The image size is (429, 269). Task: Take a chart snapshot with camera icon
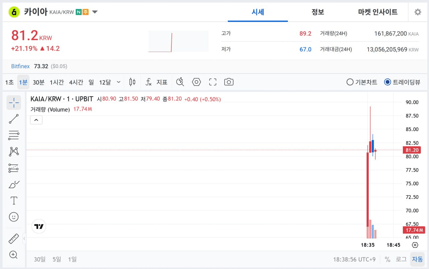[x=229, y=82]
